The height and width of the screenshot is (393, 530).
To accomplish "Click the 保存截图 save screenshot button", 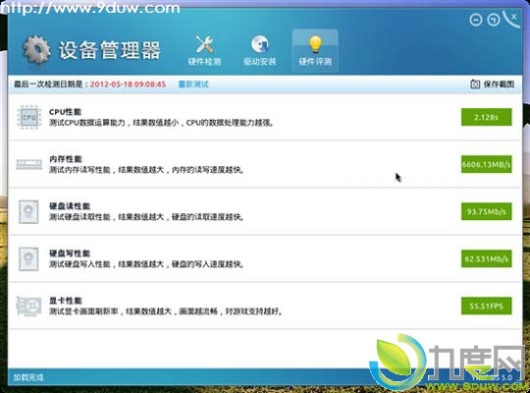I will 492,84.
